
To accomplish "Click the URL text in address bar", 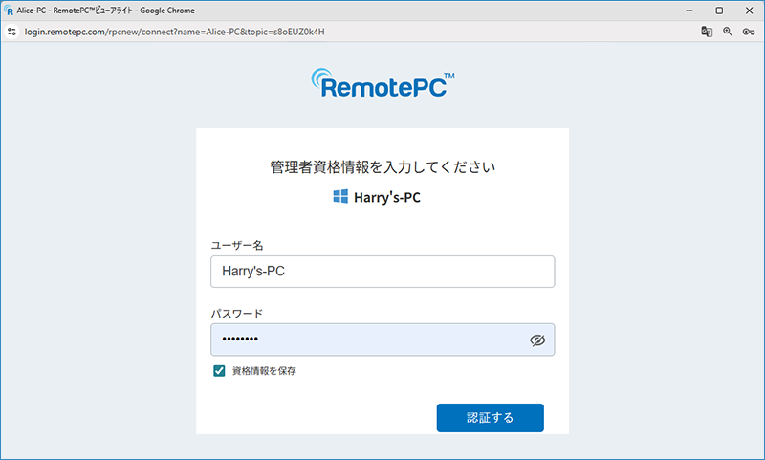I will [x=175, y=32].
